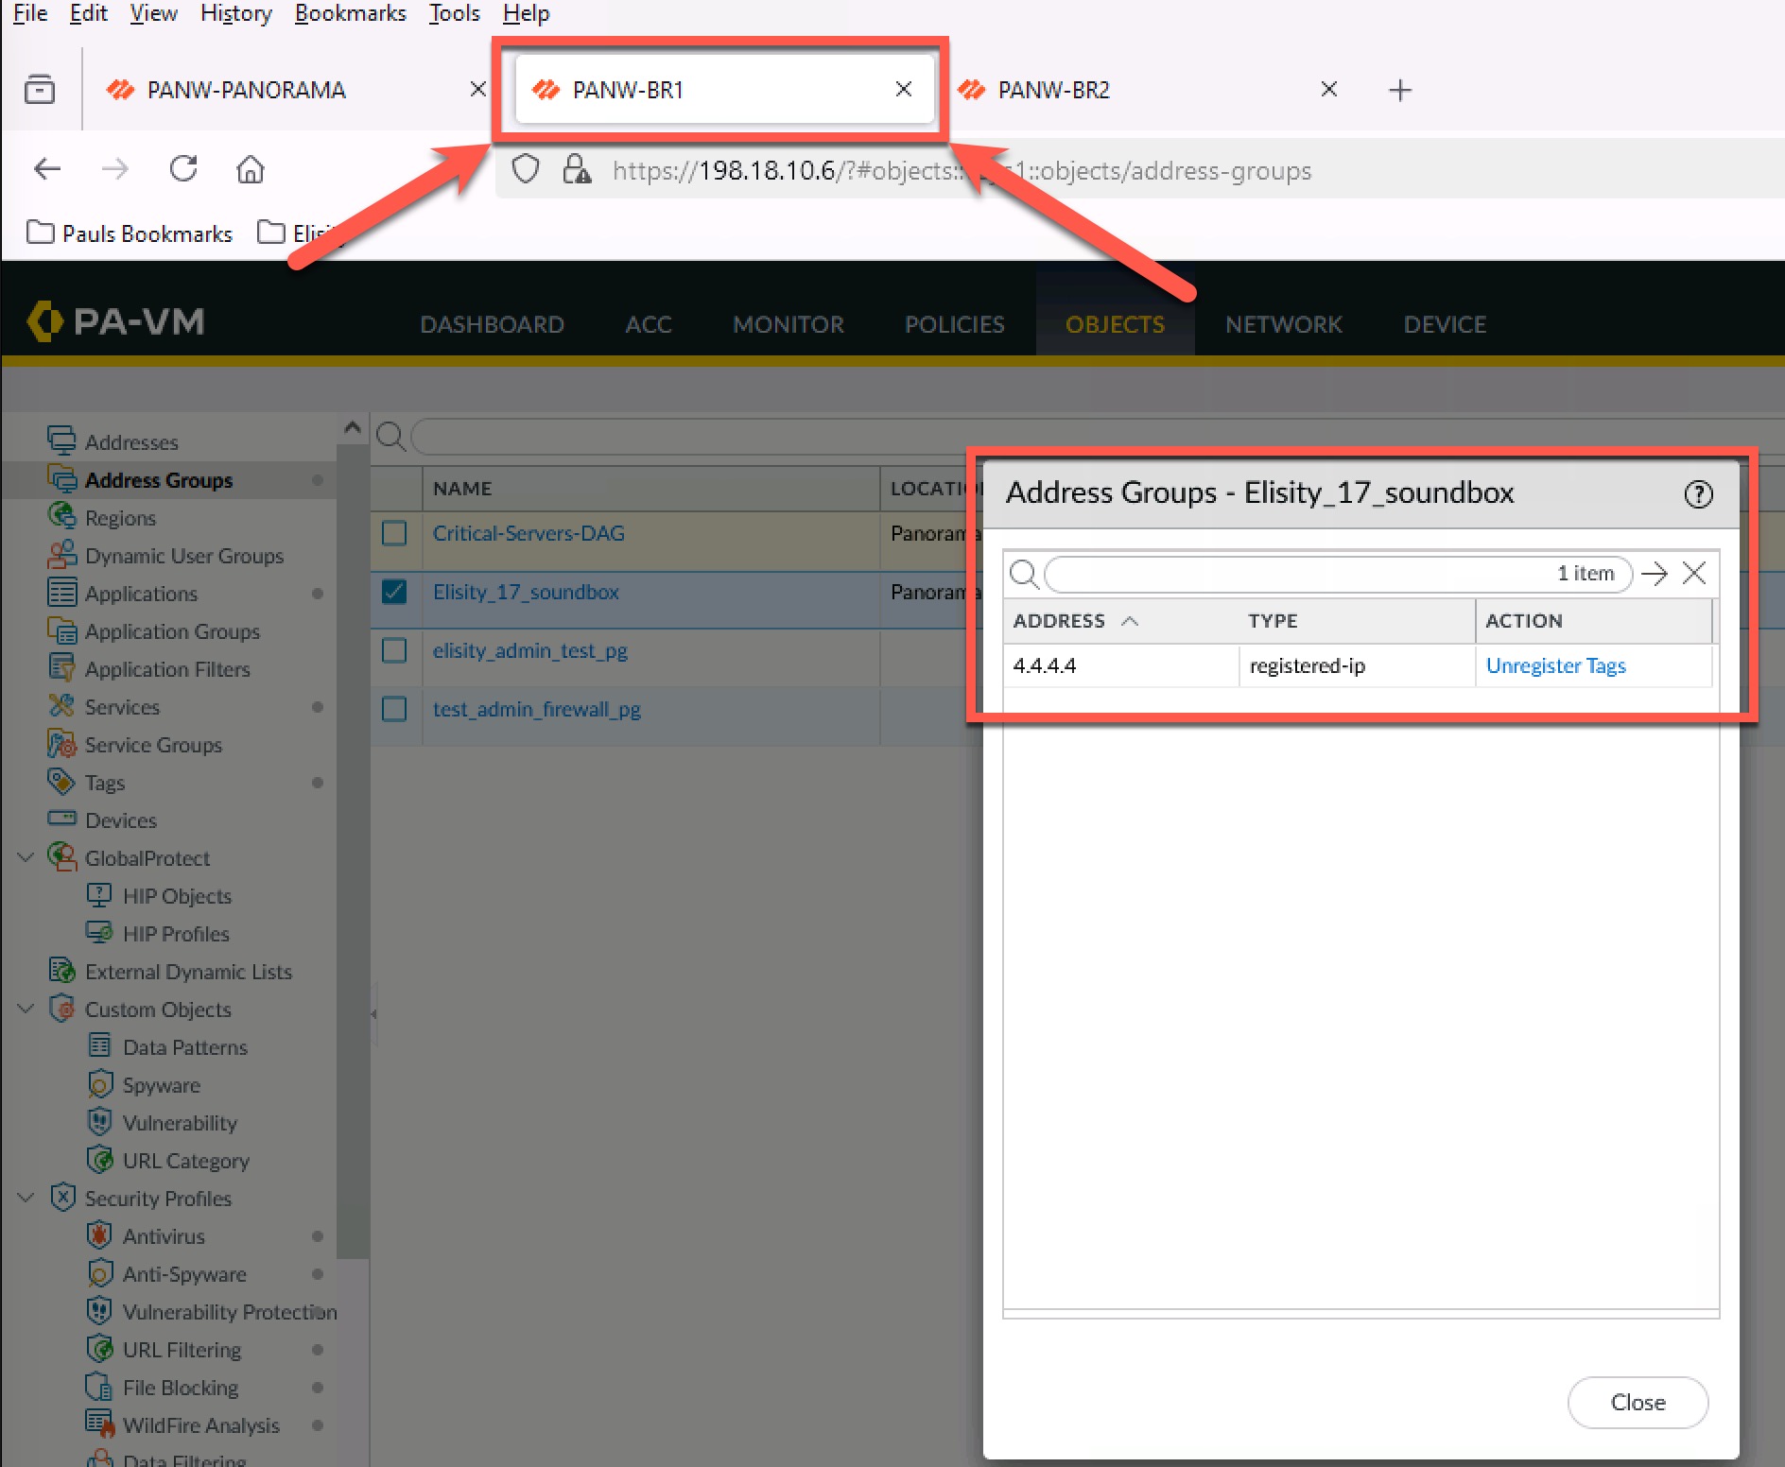This screenshot has width=1785, height=1467.
Task: Click the Dynamic User Groups icon
Action: point(61,554)
